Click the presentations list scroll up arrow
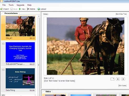The image size is (129, 96). [x=39, y=16]
